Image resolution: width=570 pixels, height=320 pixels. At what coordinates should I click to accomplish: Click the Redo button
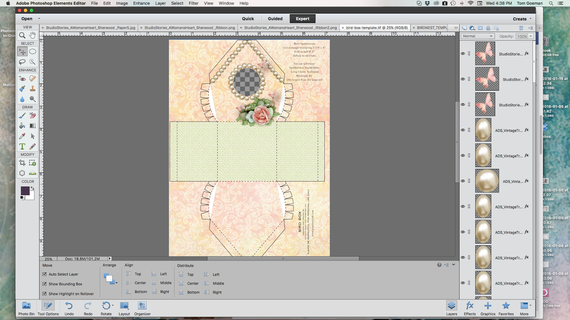coord(88,308)
